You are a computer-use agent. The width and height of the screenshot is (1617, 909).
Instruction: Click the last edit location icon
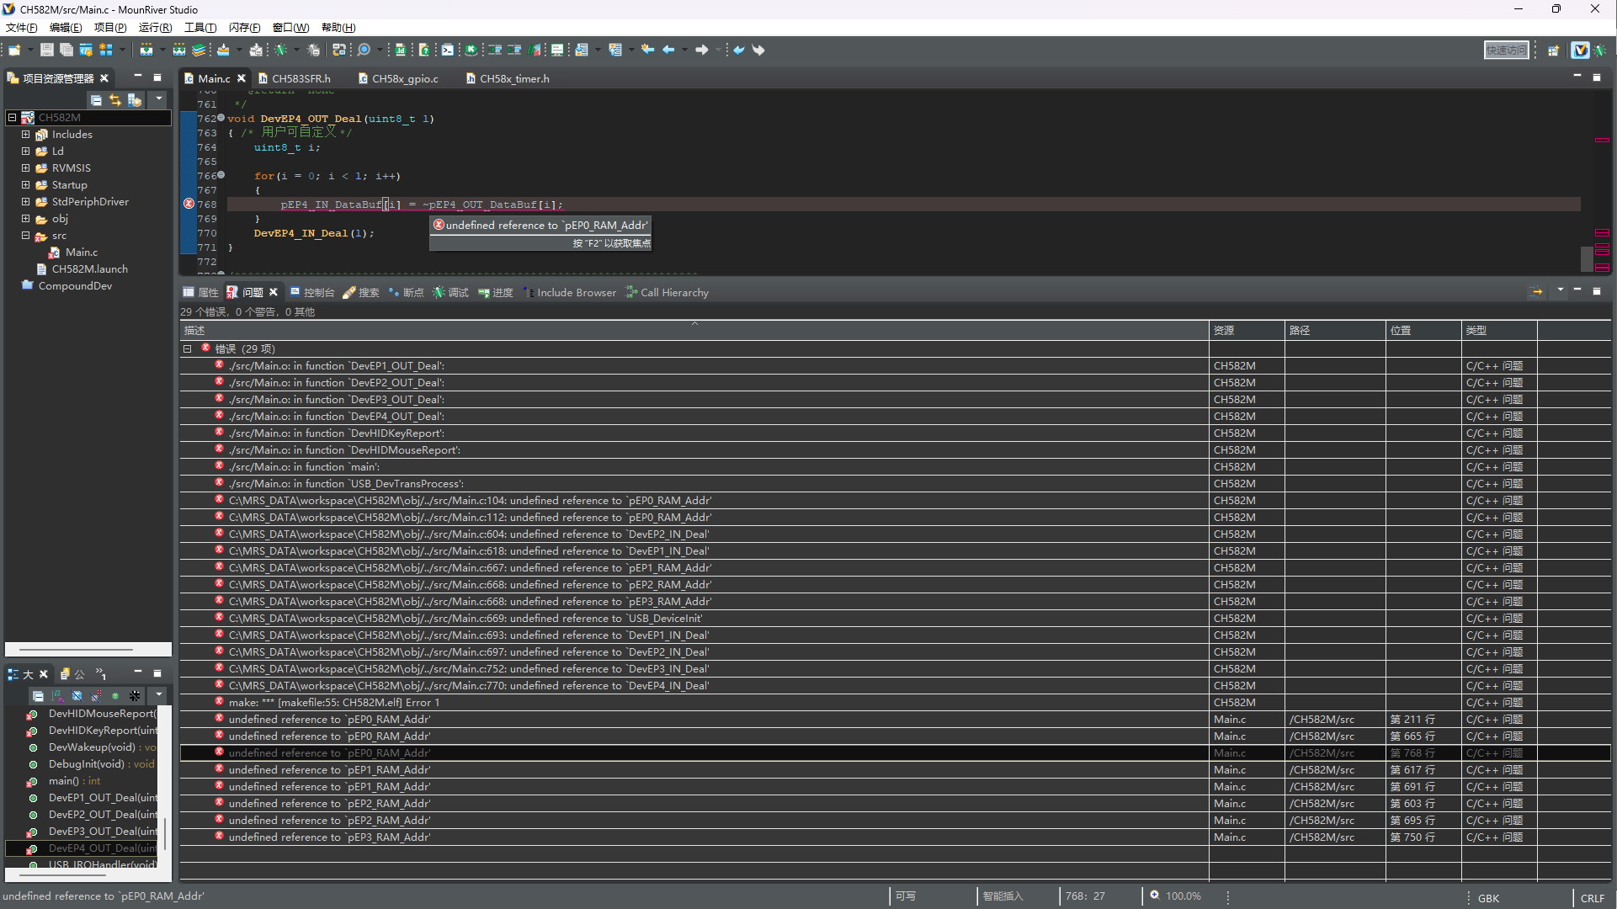click(x=647, y=50)
